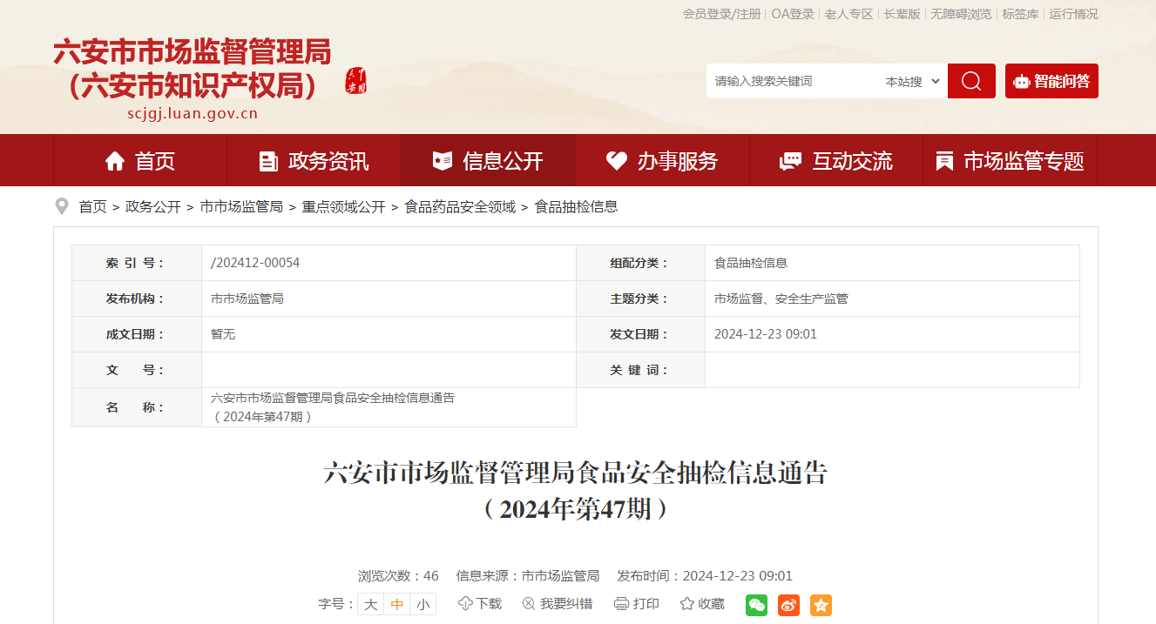This screenshot has height=624, width=1156.
Task: Share via the red Weibo icon
Action: click(788, 605)
